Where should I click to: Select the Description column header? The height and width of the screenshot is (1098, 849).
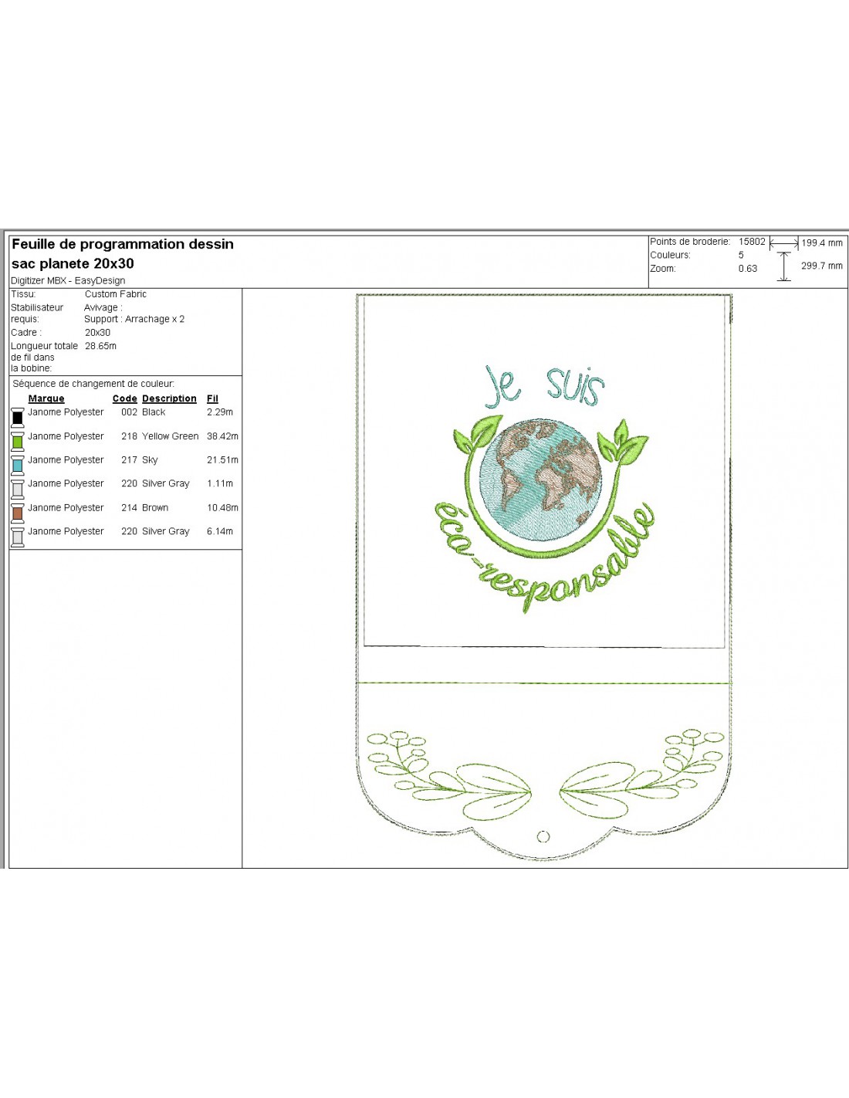coord(169,398)
